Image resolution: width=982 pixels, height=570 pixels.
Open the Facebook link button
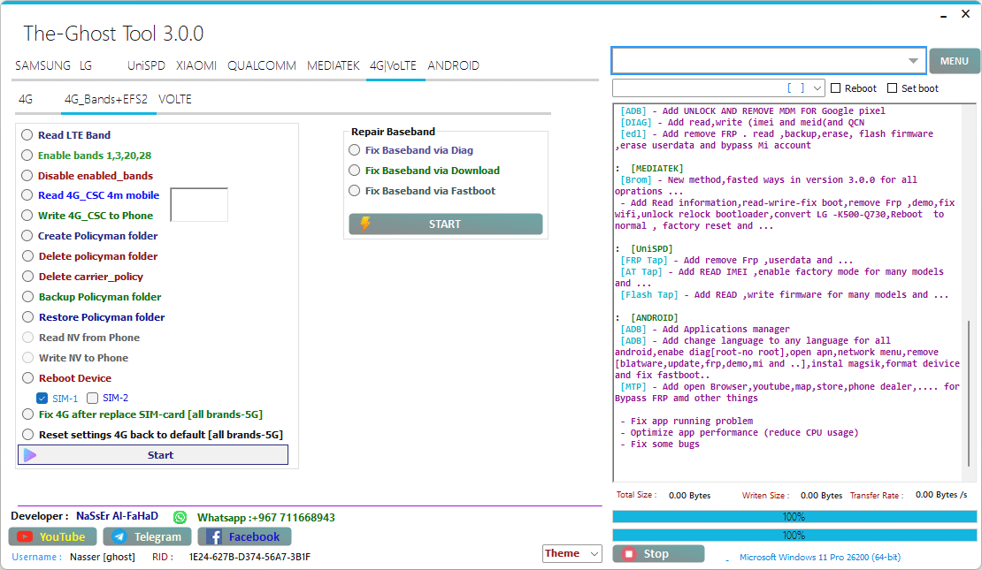click(244, 536)
